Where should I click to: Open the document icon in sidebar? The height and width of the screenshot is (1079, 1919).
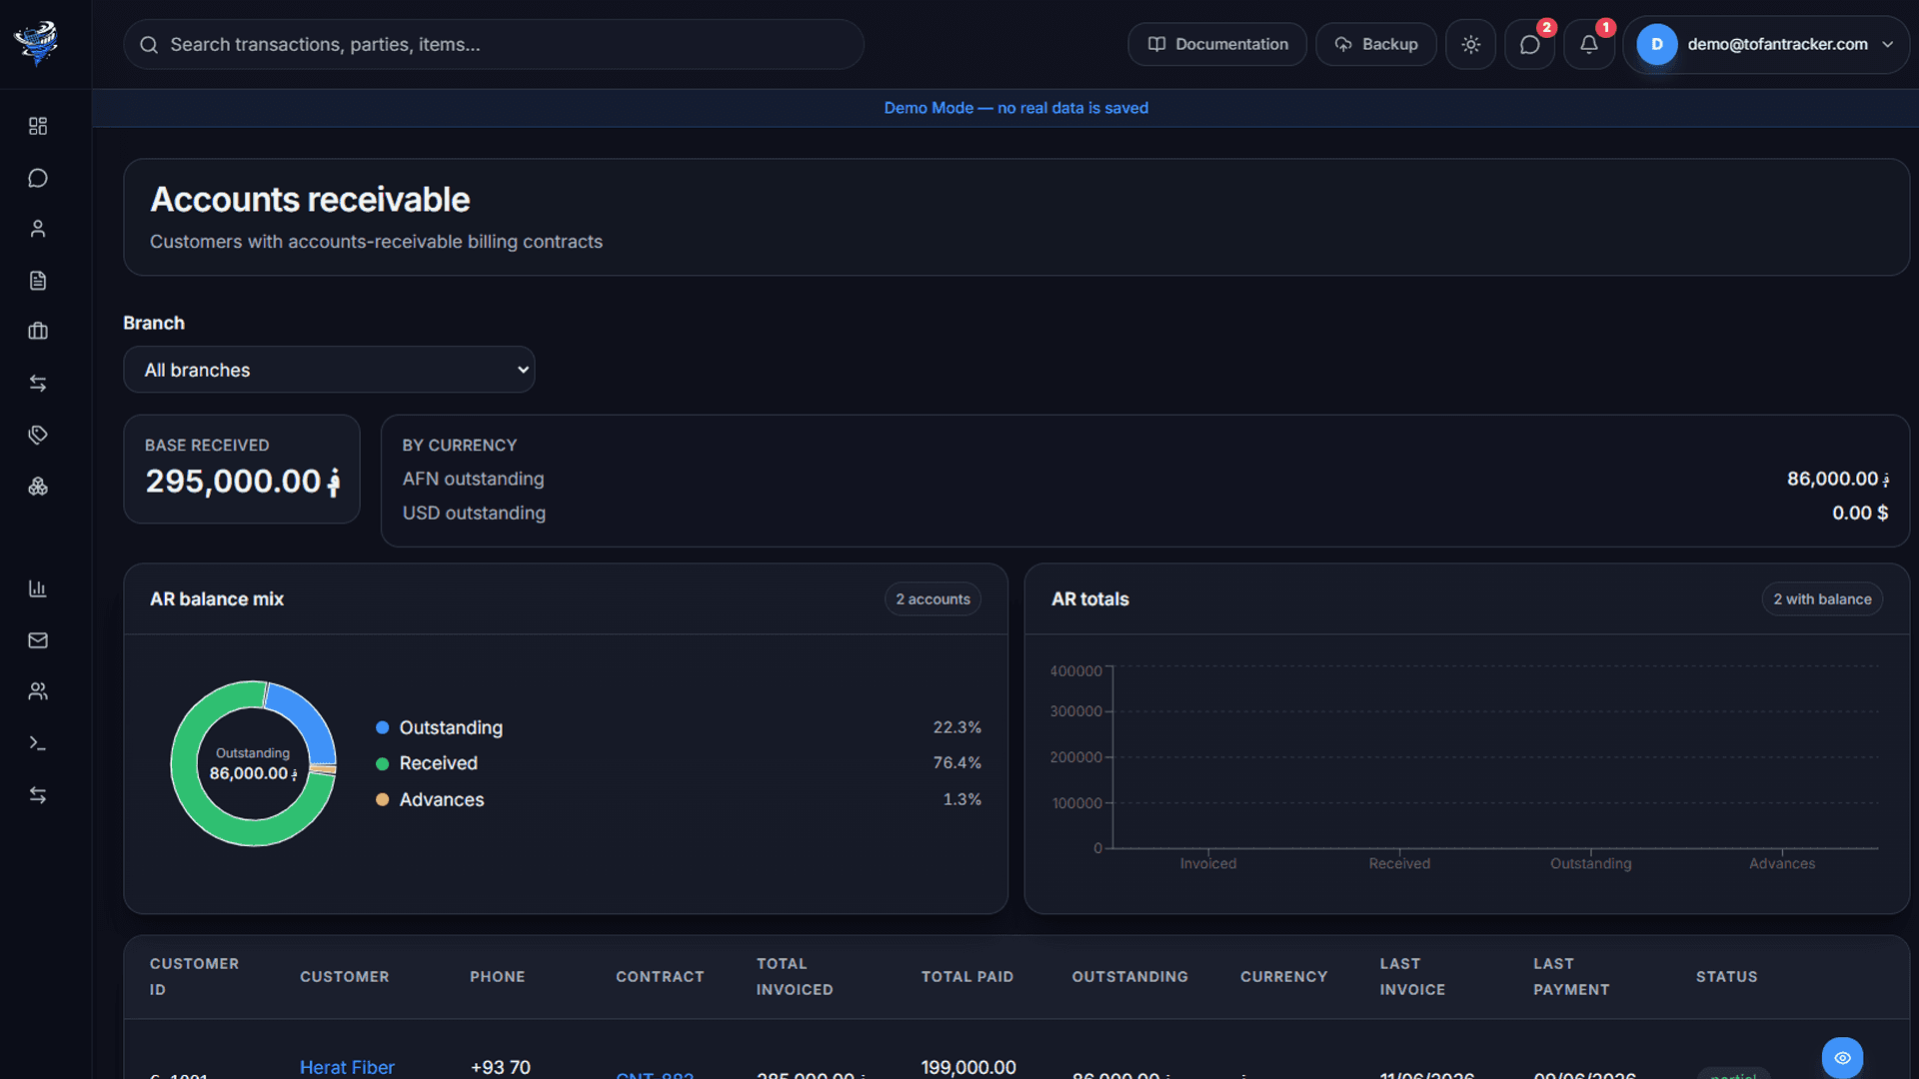[38, 281]
